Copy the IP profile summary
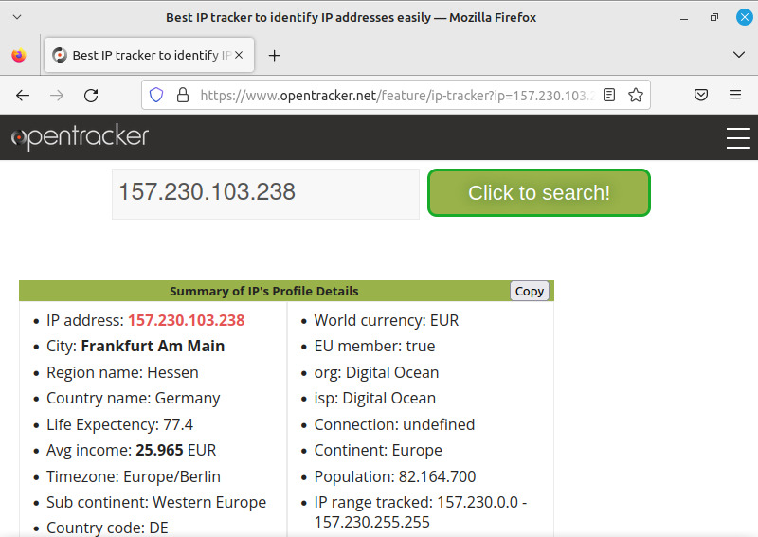The height and width of the screenshot is (537, 758). pyautogui.click(x=530, y=291)
